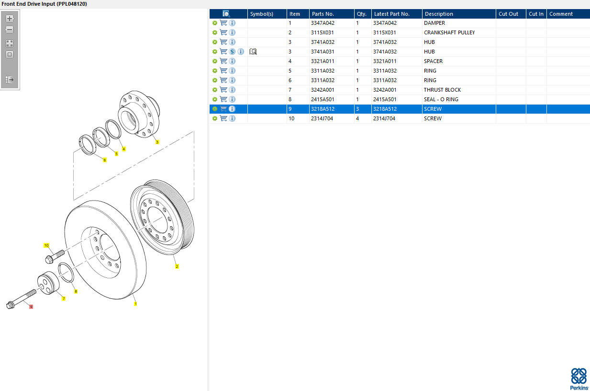Add RING item 6 to the cart

pyautogui.click(x=223, y=80)
